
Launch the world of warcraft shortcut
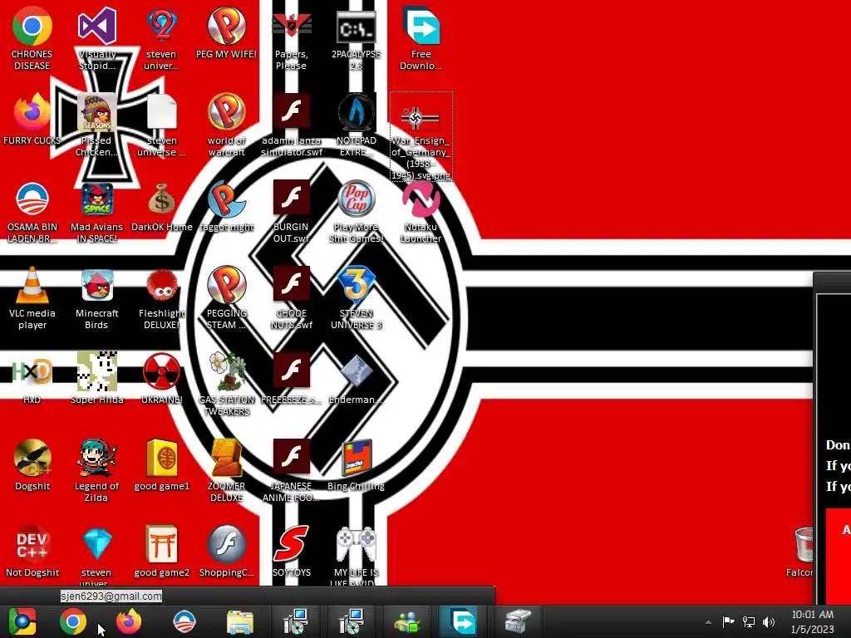click(226, 125)
